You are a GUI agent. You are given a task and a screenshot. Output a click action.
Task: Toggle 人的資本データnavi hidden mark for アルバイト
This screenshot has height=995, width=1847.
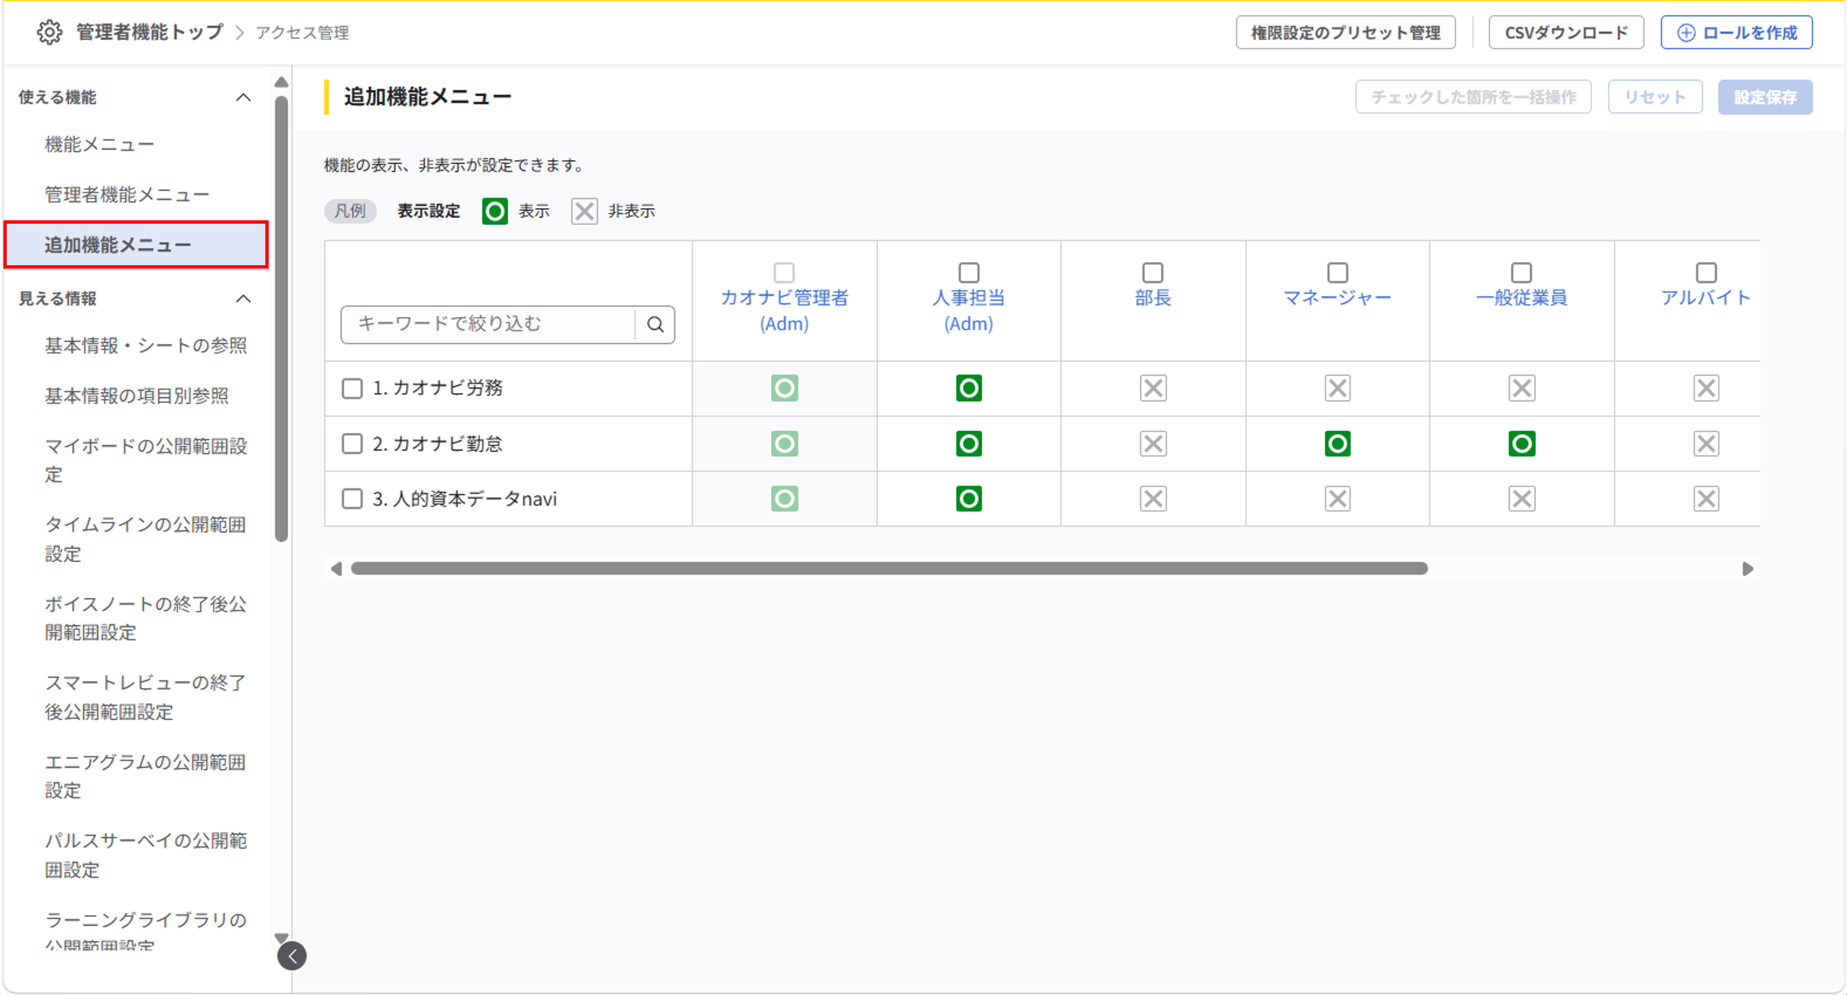(x=1706, y=499)
